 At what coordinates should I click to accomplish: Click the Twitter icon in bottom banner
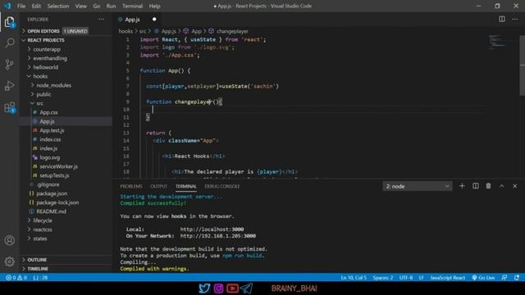tap(204, 288)
